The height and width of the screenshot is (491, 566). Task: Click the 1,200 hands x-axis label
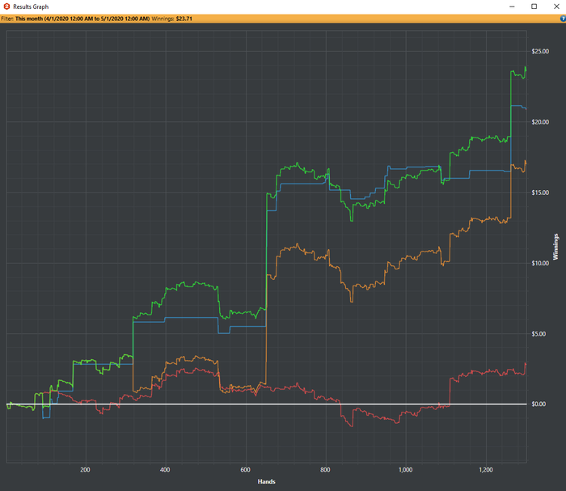click(486, 470)
